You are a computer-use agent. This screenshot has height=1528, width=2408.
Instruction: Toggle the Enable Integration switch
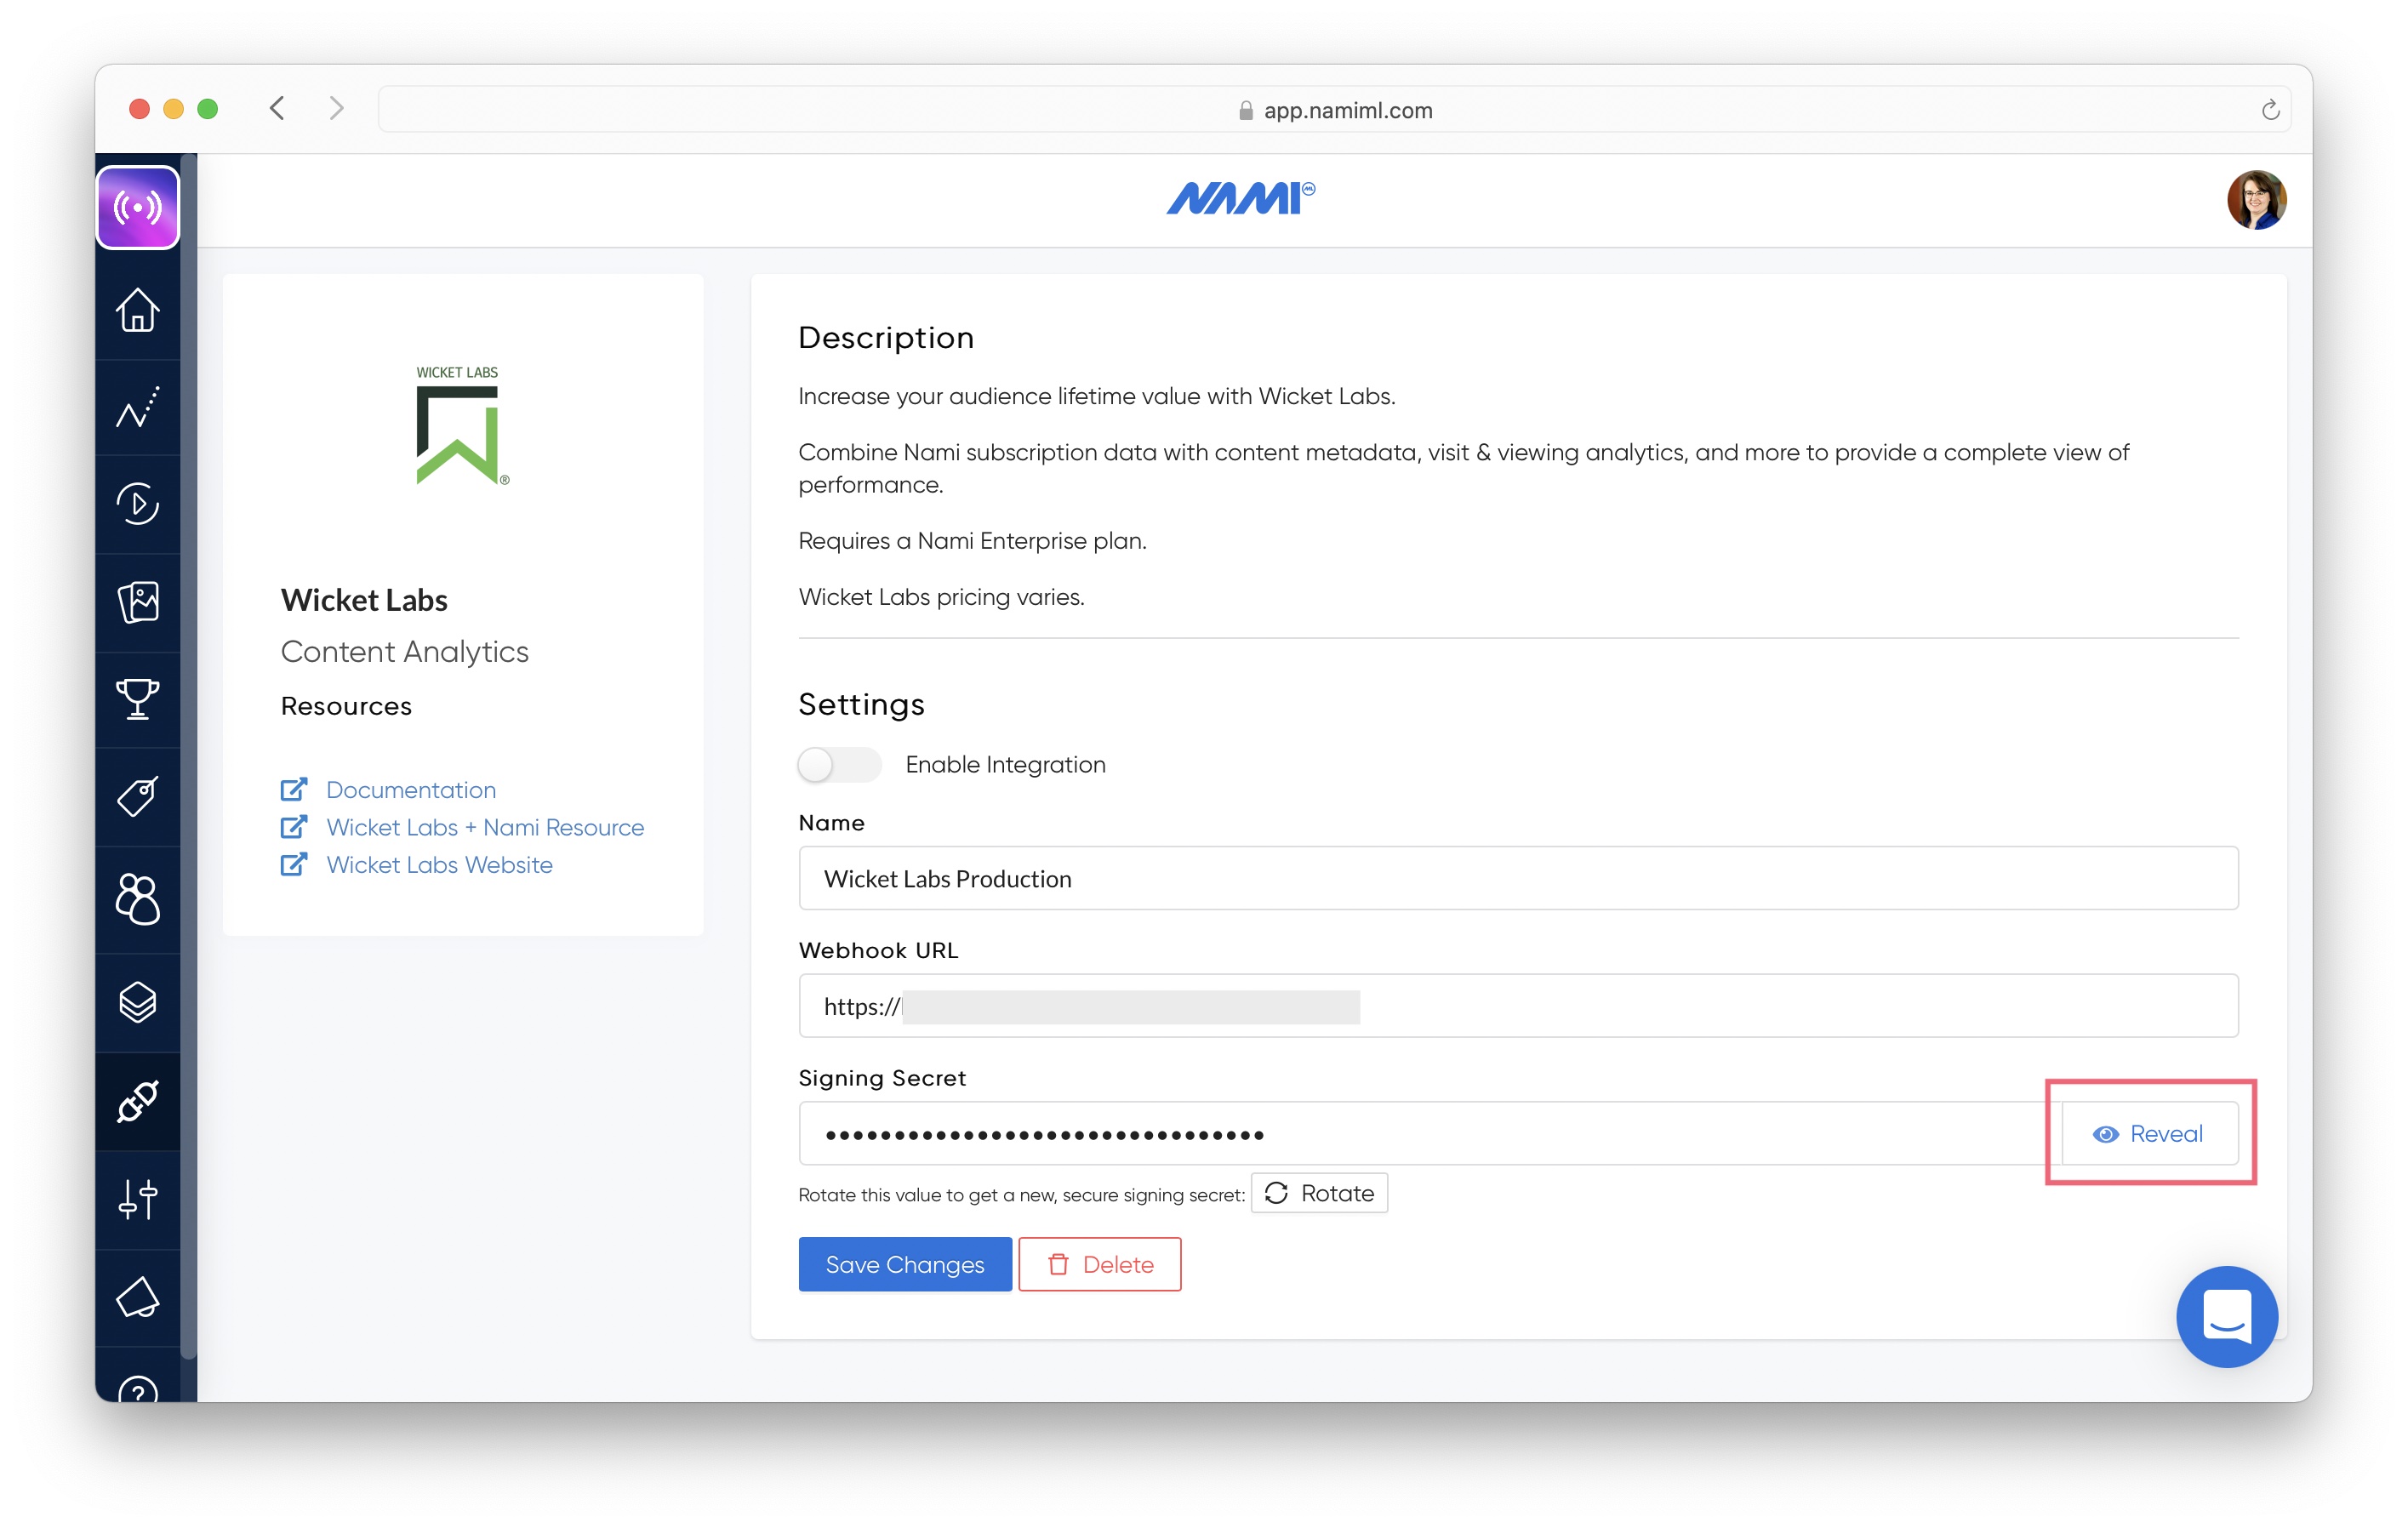point(838,765)
